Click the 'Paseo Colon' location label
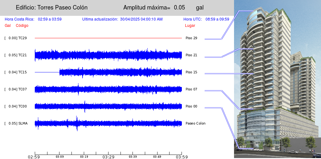 (x=195, y=123)
